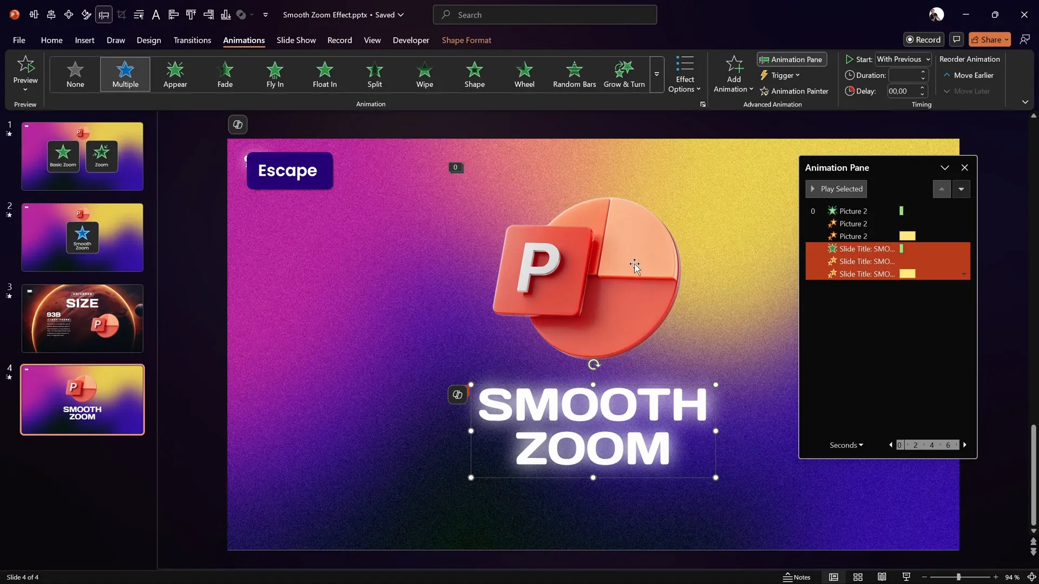1039x584 pixels.
Task: Click the Delay input field
Action: pyautogui.click(x=903, y=91)
